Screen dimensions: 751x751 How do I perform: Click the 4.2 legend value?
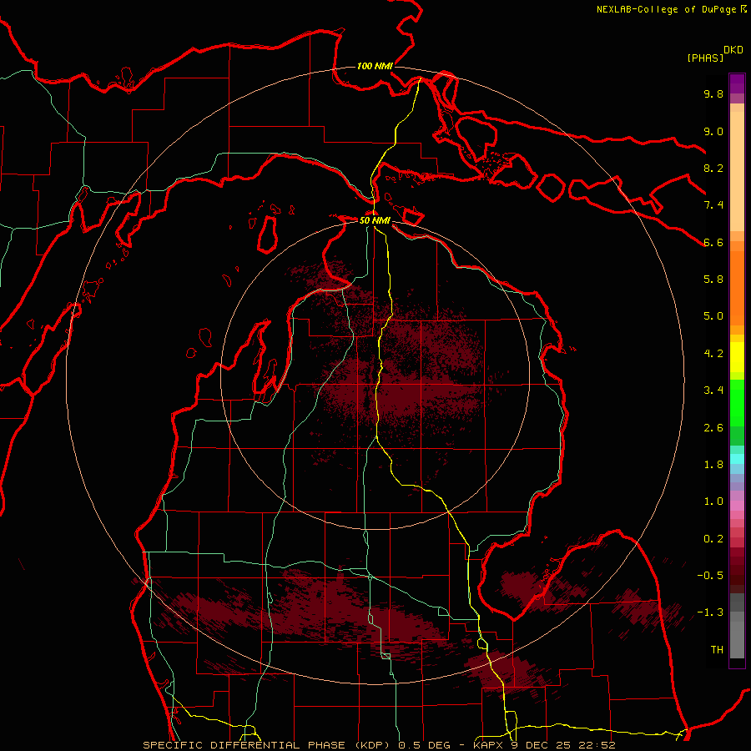click(x=713, y=354)
